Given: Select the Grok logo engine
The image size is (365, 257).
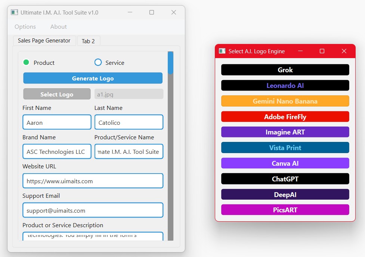Looking at the screenshot, I should (x=285, y=70).
